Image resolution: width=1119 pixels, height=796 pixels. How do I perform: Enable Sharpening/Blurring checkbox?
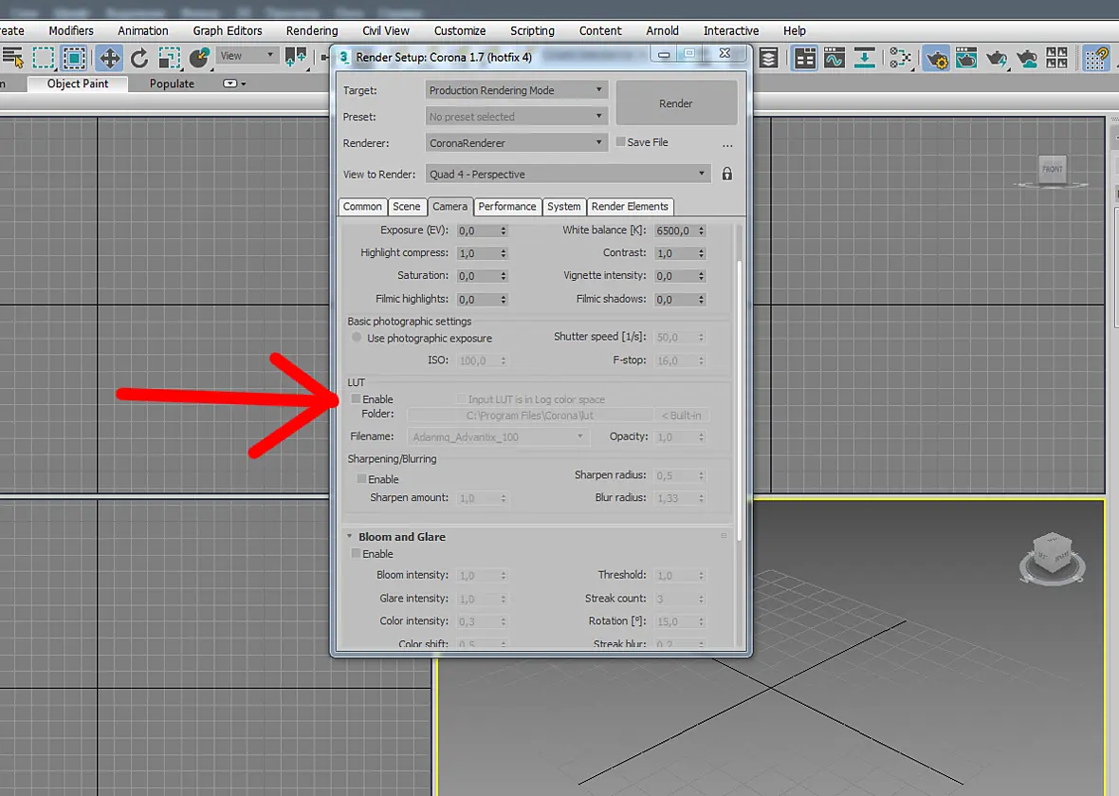[x=362, y=479]
